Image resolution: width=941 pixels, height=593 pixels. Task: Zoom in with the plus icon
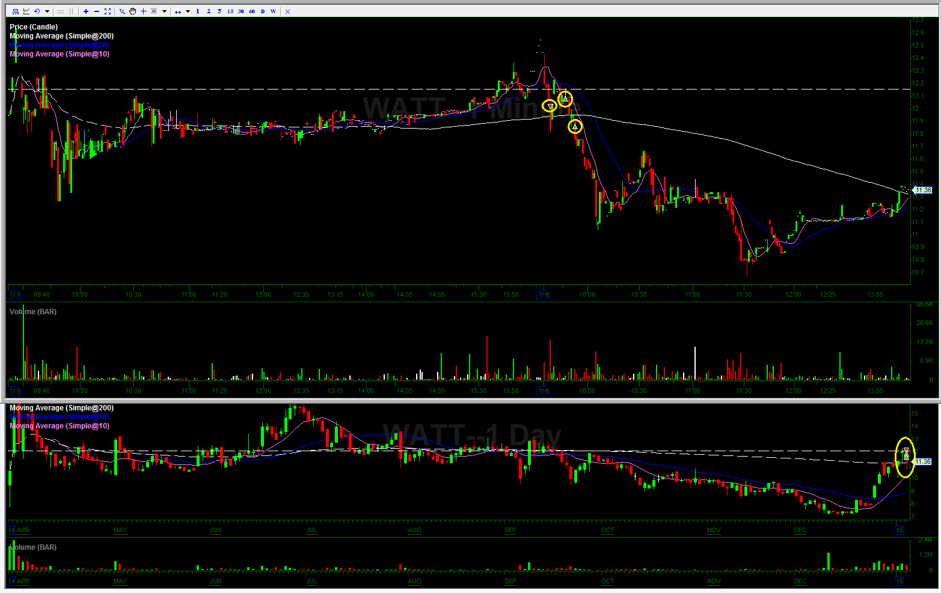click(x=86, y=11)
